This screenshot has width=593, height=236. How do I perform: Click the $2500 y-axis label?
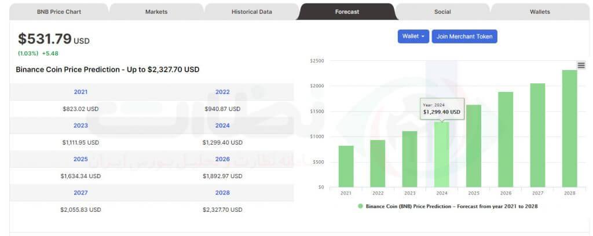317,61
